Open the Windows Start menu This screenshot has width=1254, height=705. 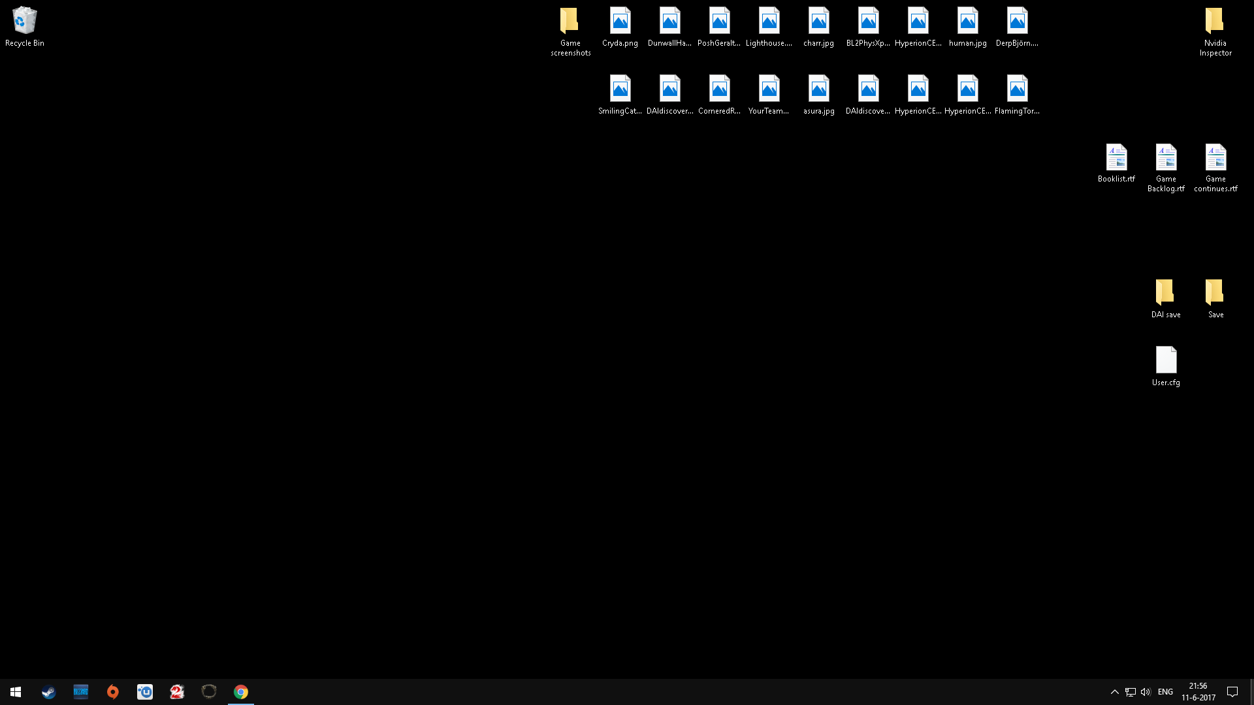point(16,692)
